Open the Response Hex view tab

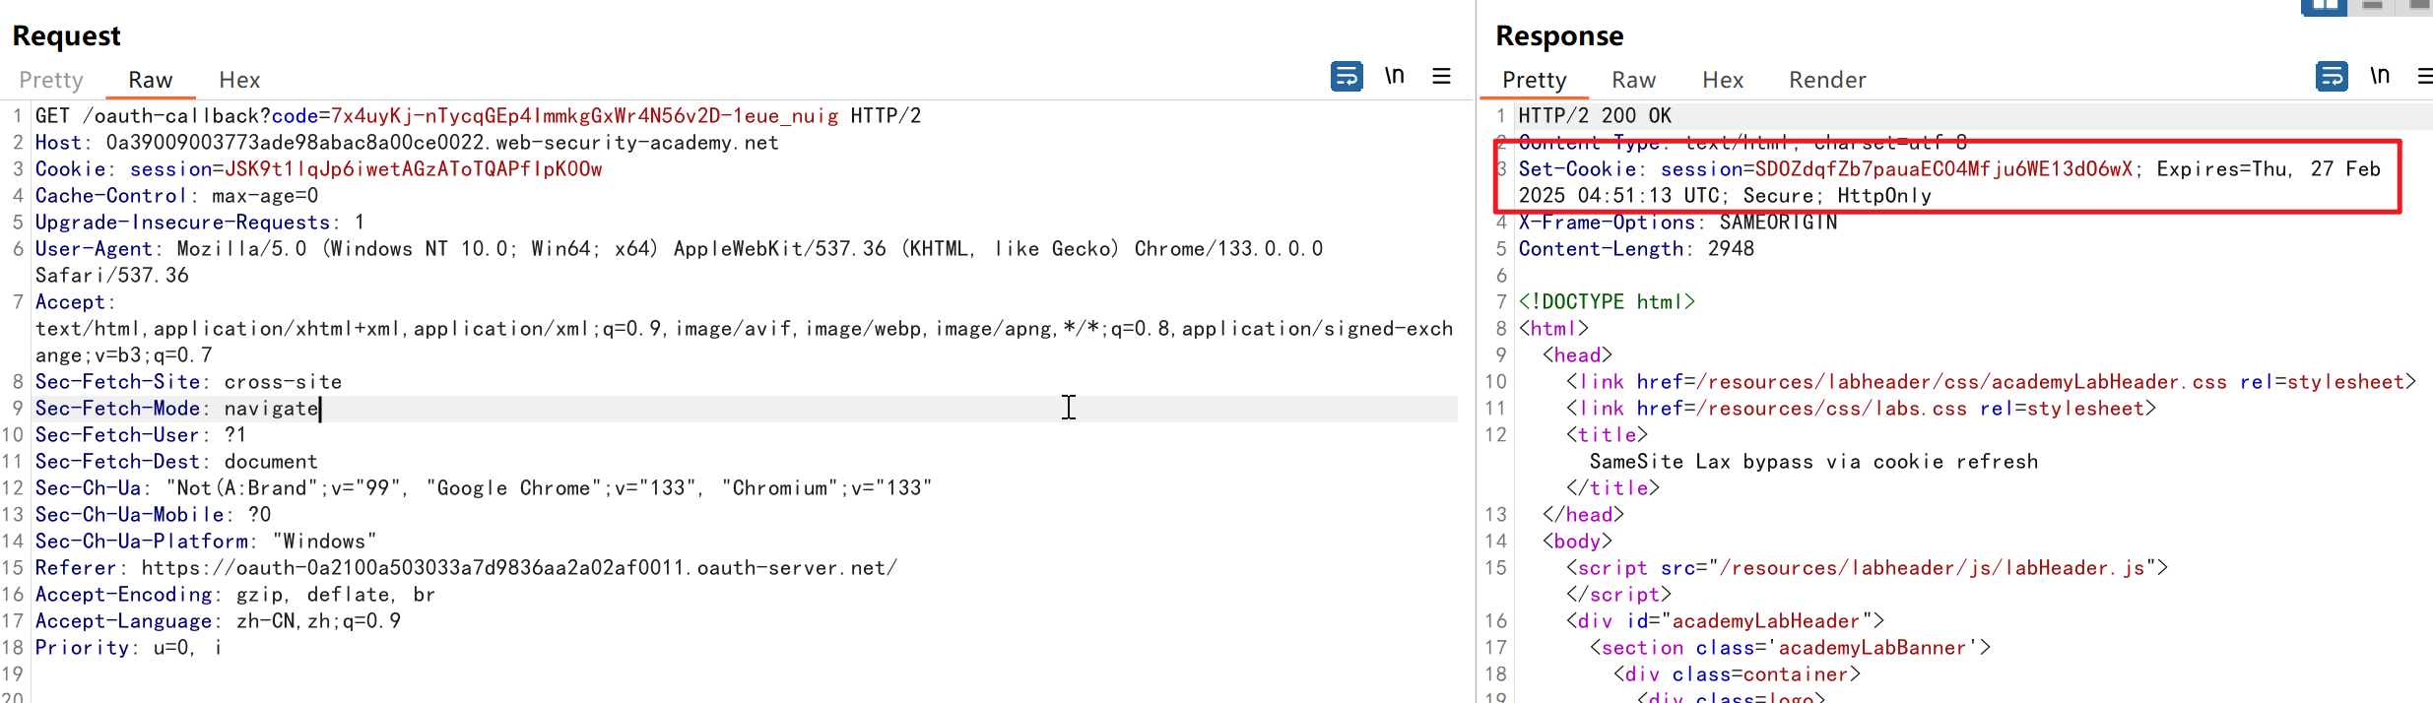click(x=1722, y=80)
